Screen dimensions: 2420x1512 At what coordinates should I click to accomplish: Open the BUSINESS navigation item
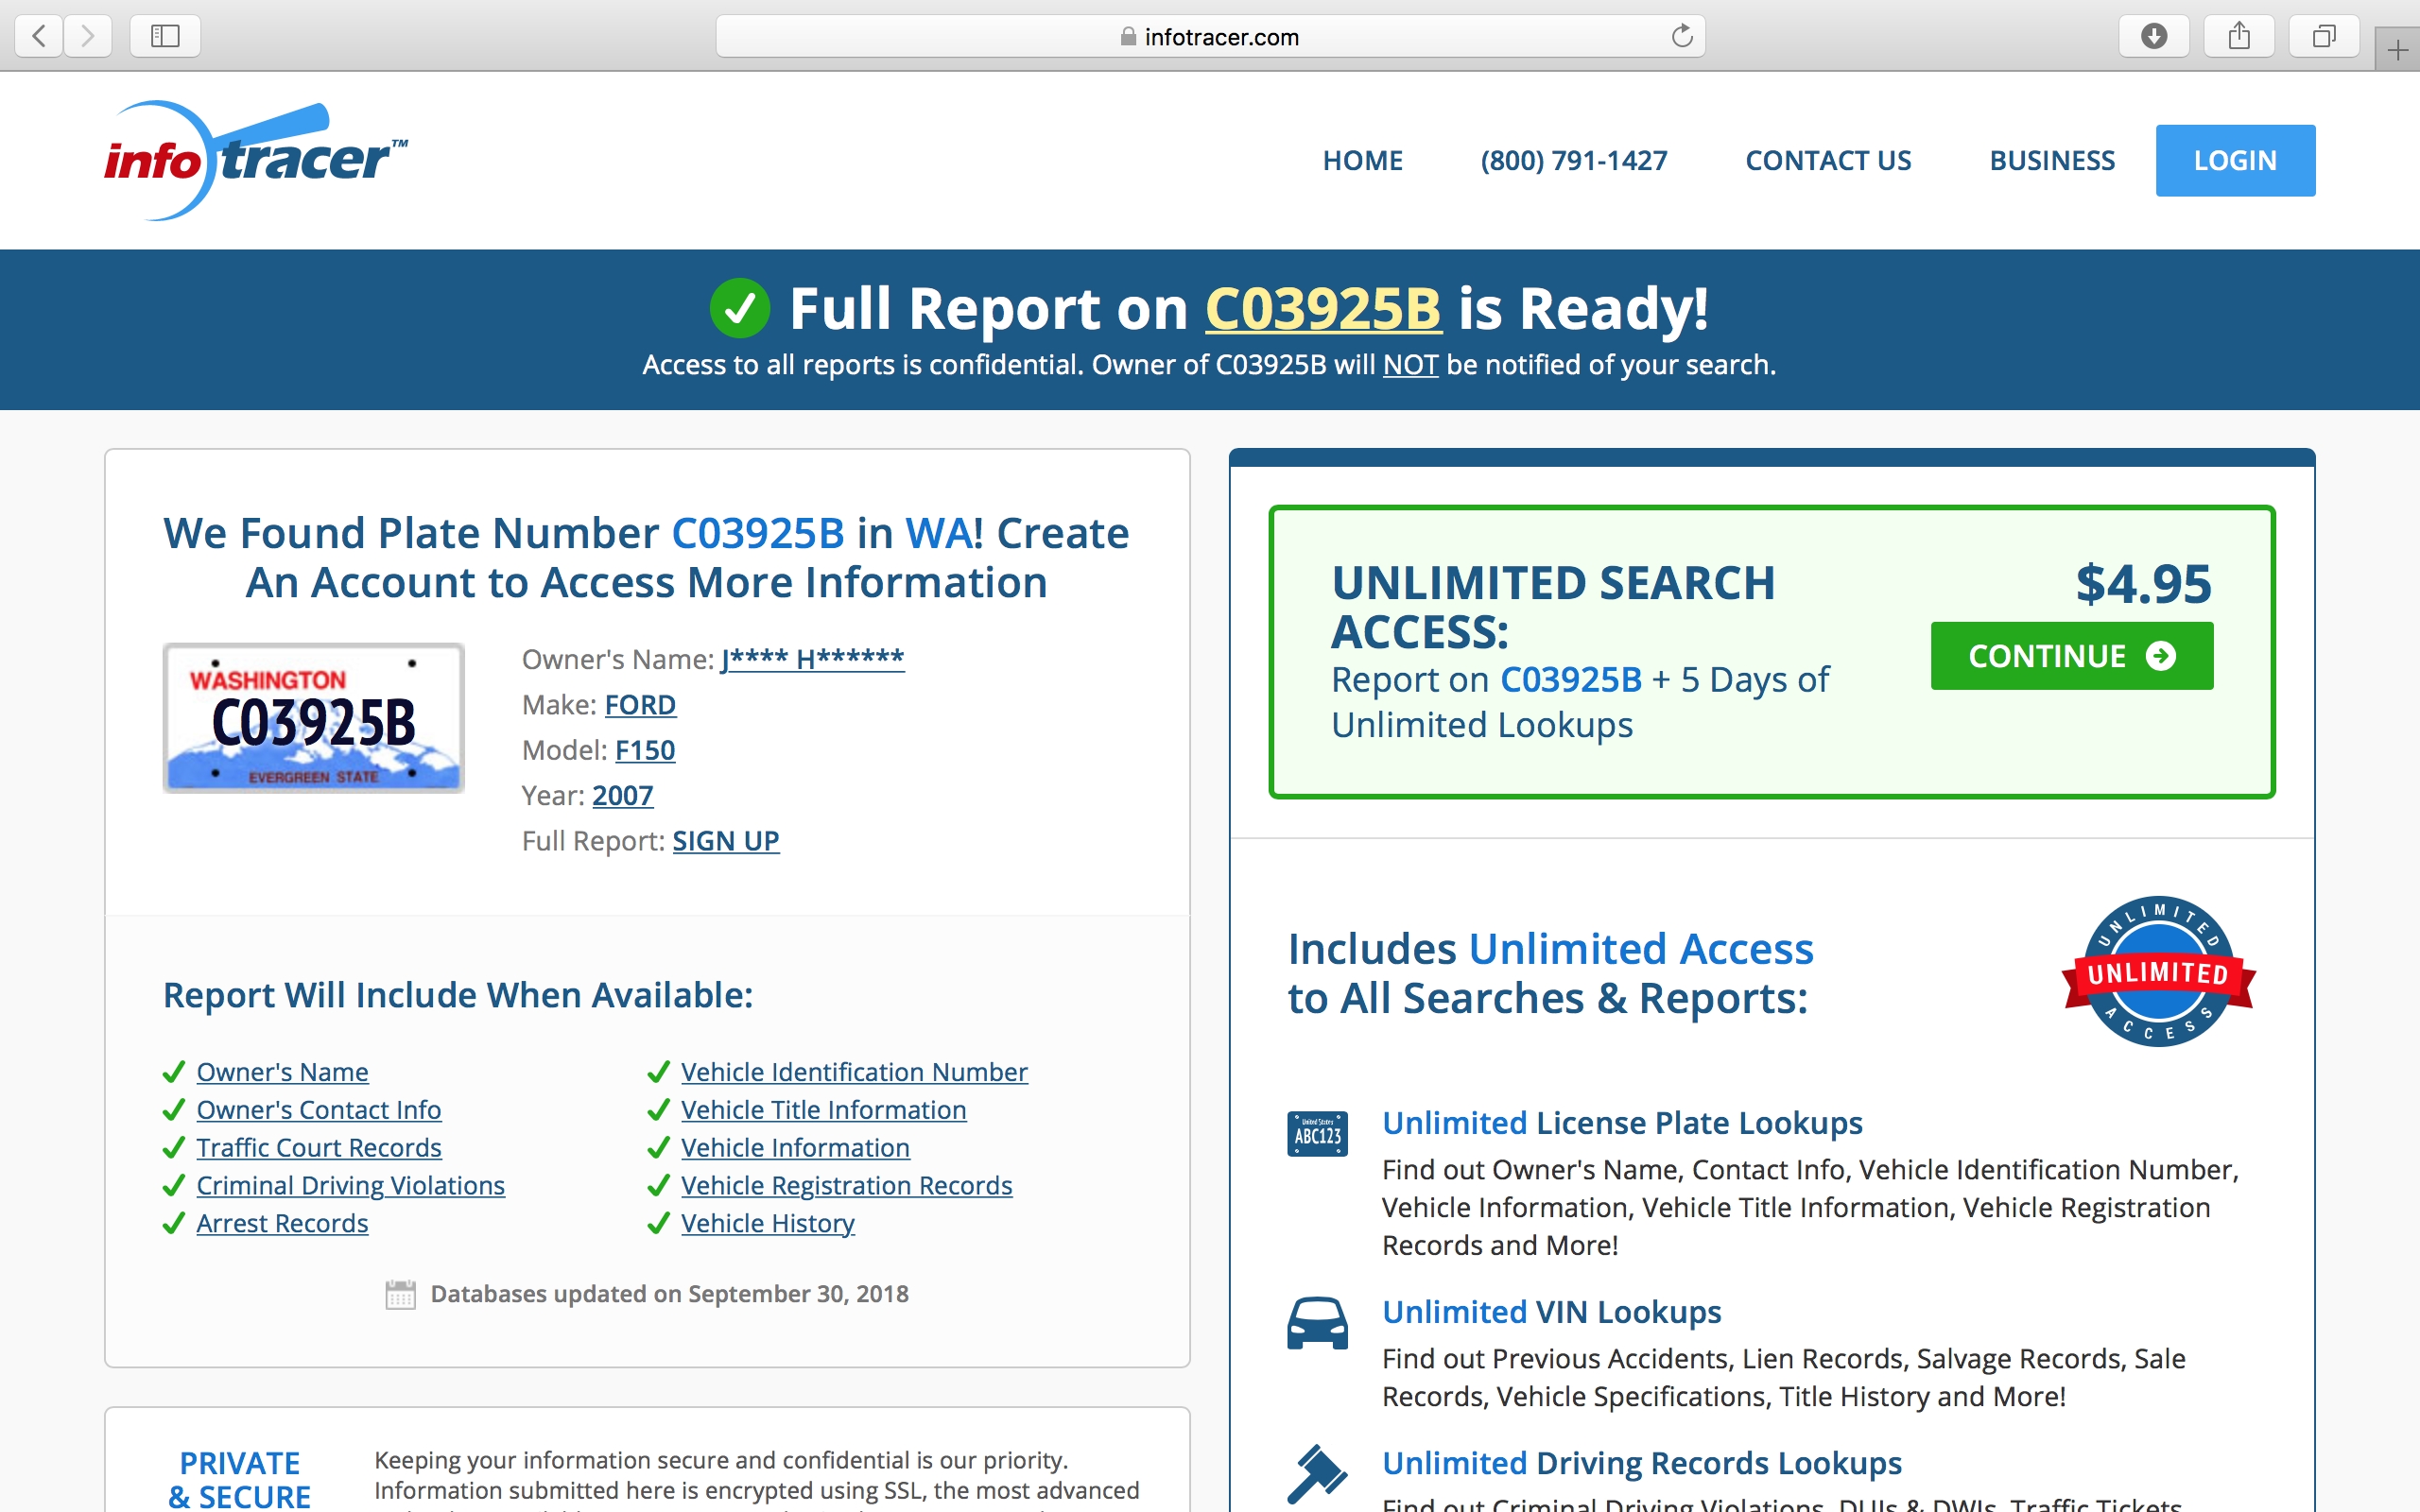(x=2051, y=160)
